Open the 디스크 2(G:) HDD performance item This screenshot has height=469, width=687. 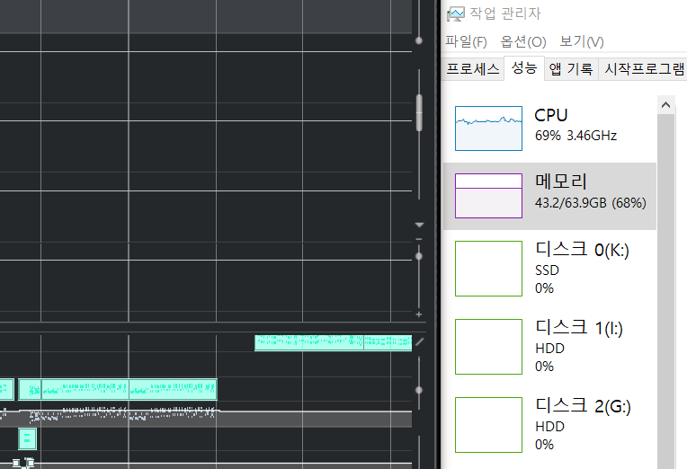point(550,424)
